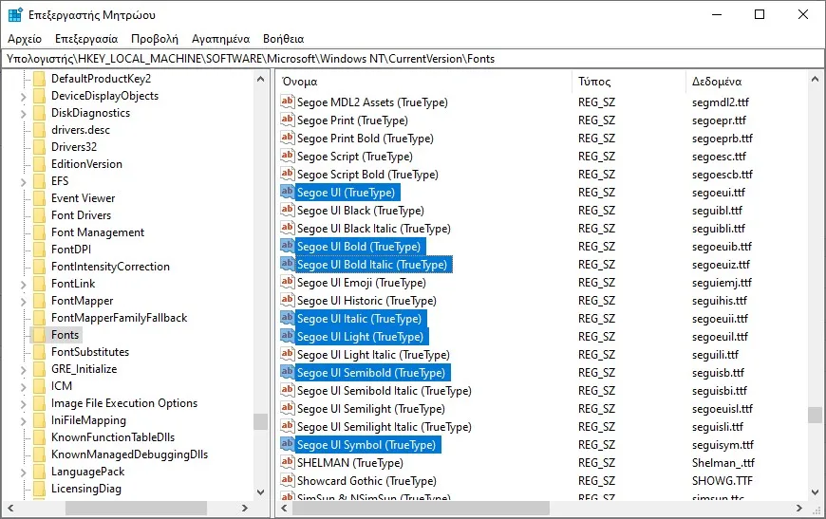Click the registry path address bar
The image size is (826, 519).
(x=413, y=59)
